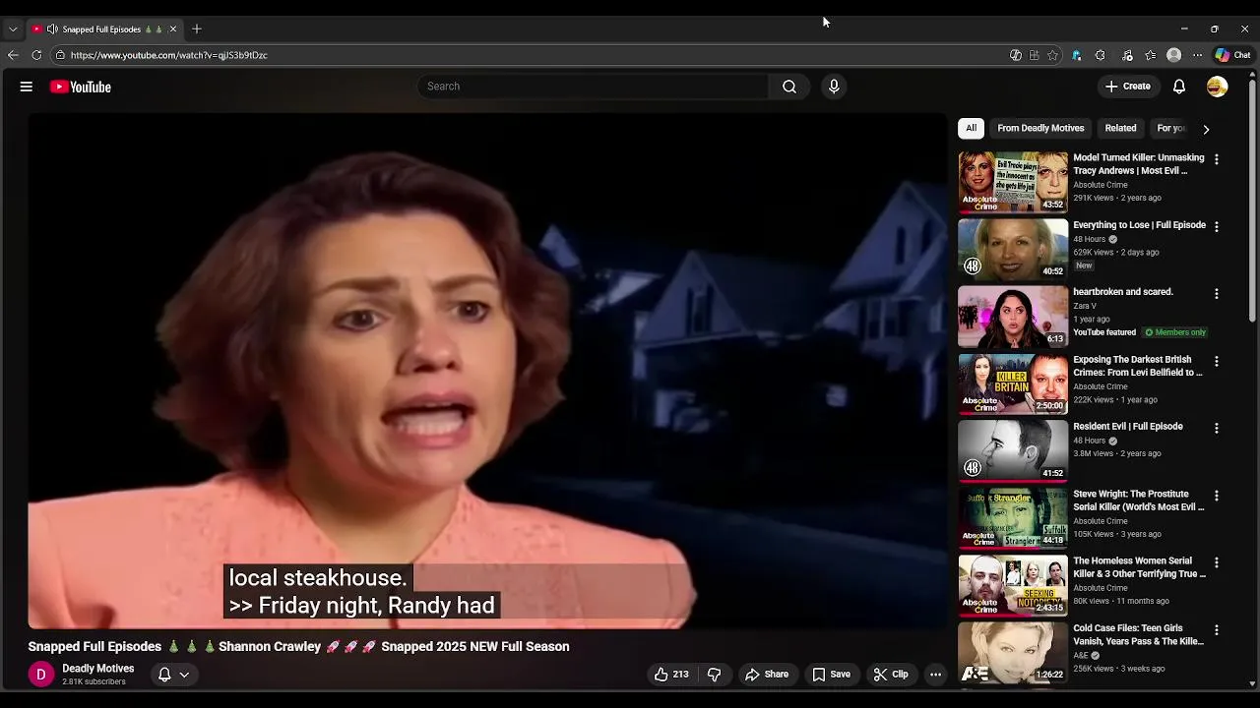Open options for Everything to Lose video
Image resolution: width=1260 pixels, height=708 pixels.
click(1216, 226)
